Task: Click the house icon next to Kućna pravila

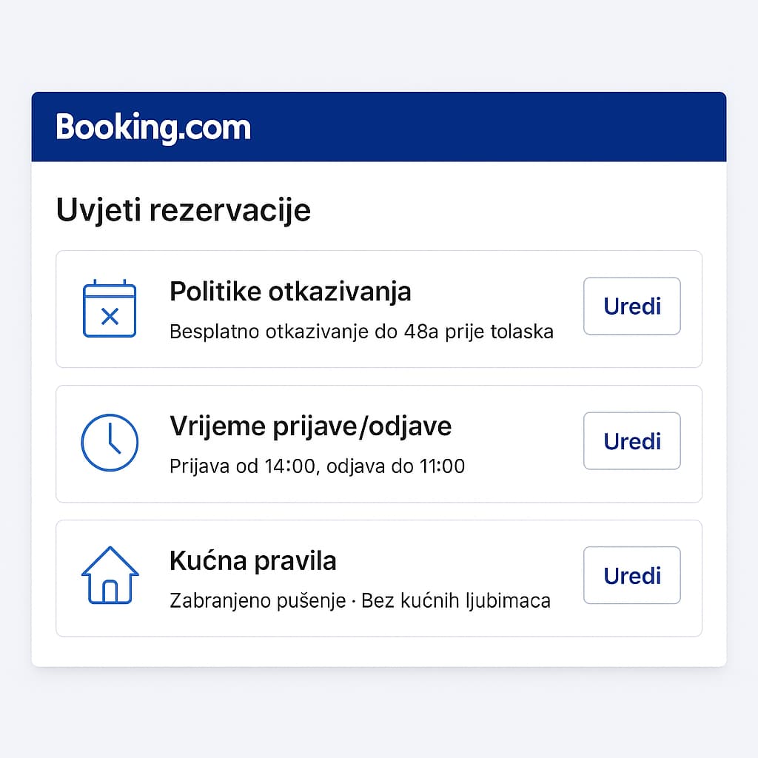Action: click(110, 577)
